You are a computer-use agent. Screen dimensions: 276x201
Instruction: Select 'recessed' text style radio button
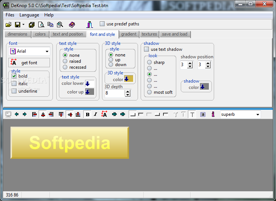(65, 67)
